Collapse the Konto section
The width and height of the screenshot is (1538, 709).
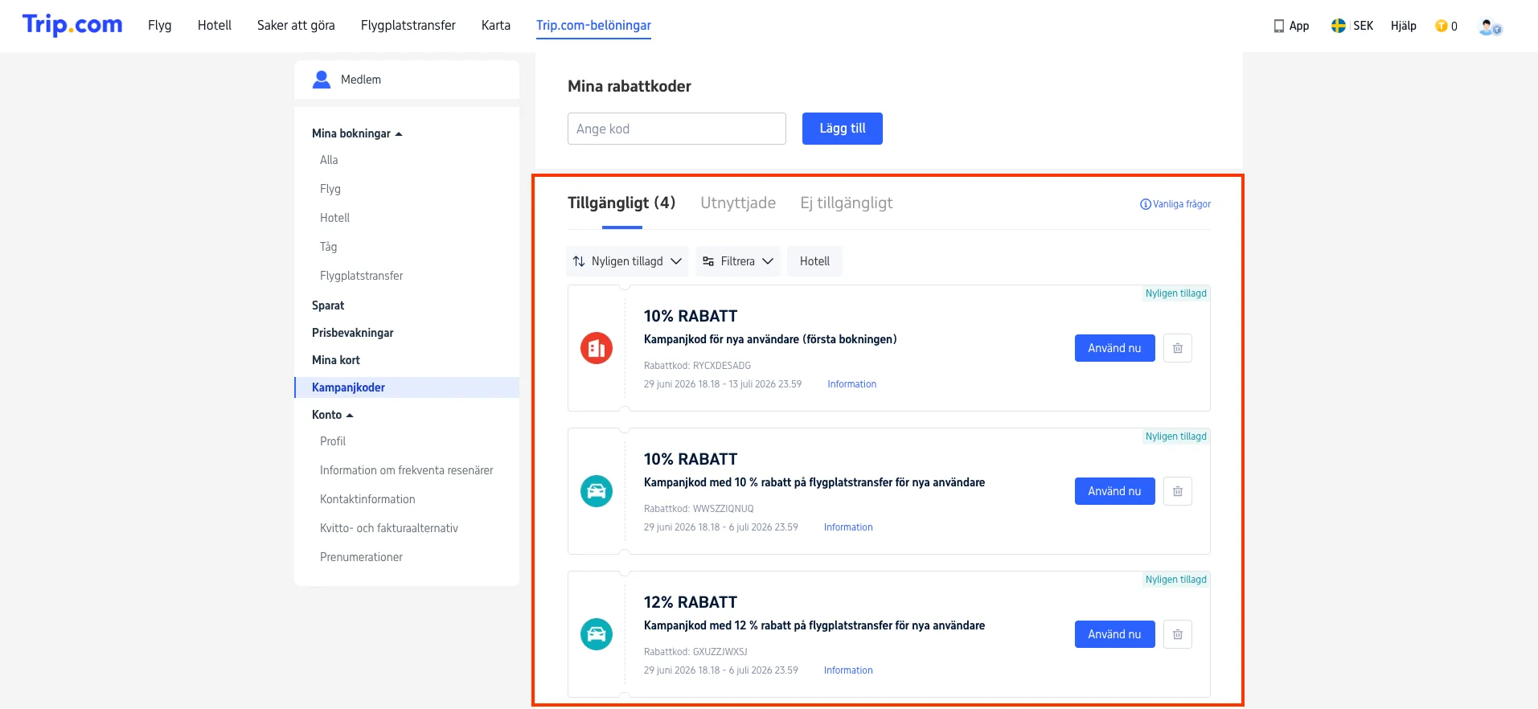(333, 415)
